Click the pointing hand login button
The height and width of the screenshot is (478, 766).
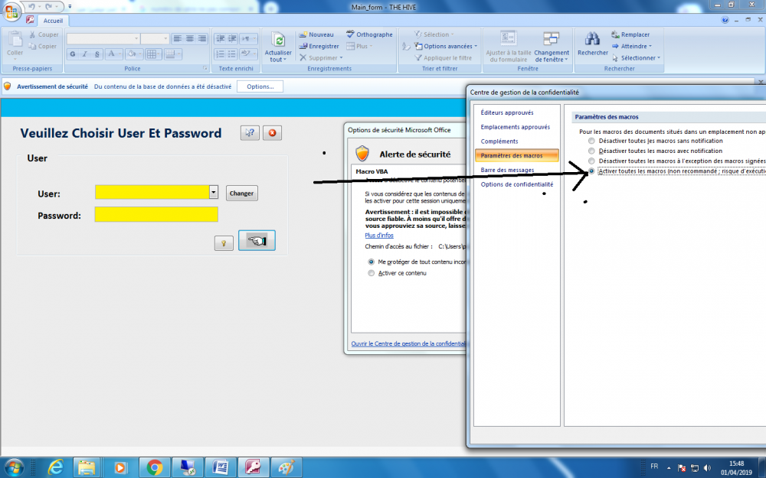tap(257, 240)
